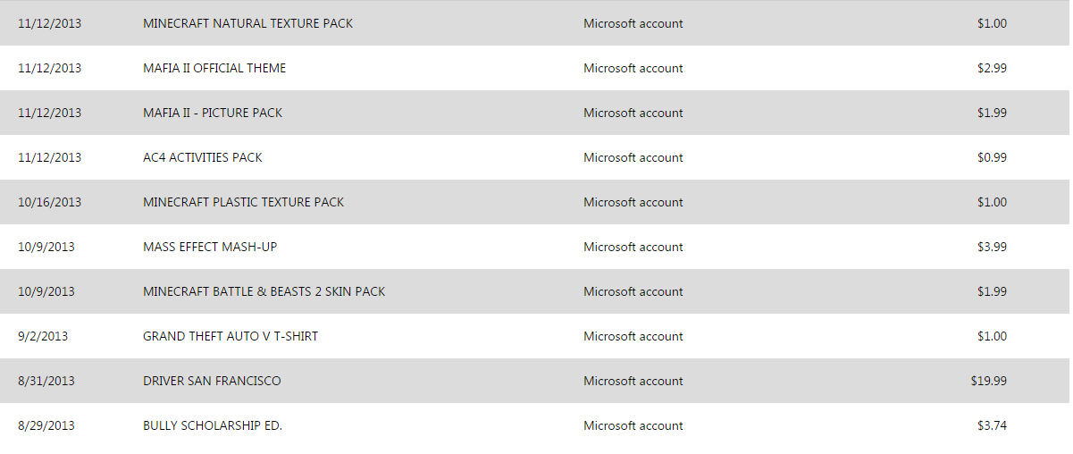The width and height of the screenshot is (1073, 454).
Task: Click the BULLY SCHOLARSHIP ED. title
Action: [x=213, y=425]
